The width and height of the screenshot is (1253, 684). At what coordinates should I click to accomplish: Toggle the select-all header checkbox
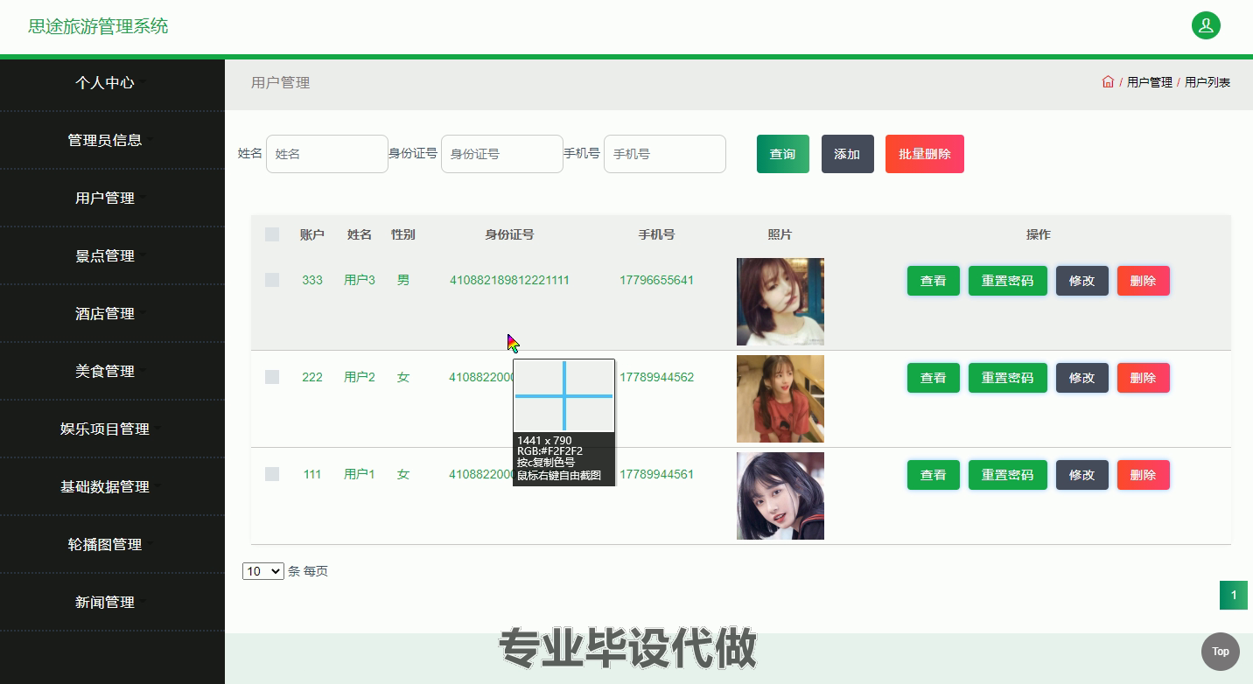tap(272, 234)
